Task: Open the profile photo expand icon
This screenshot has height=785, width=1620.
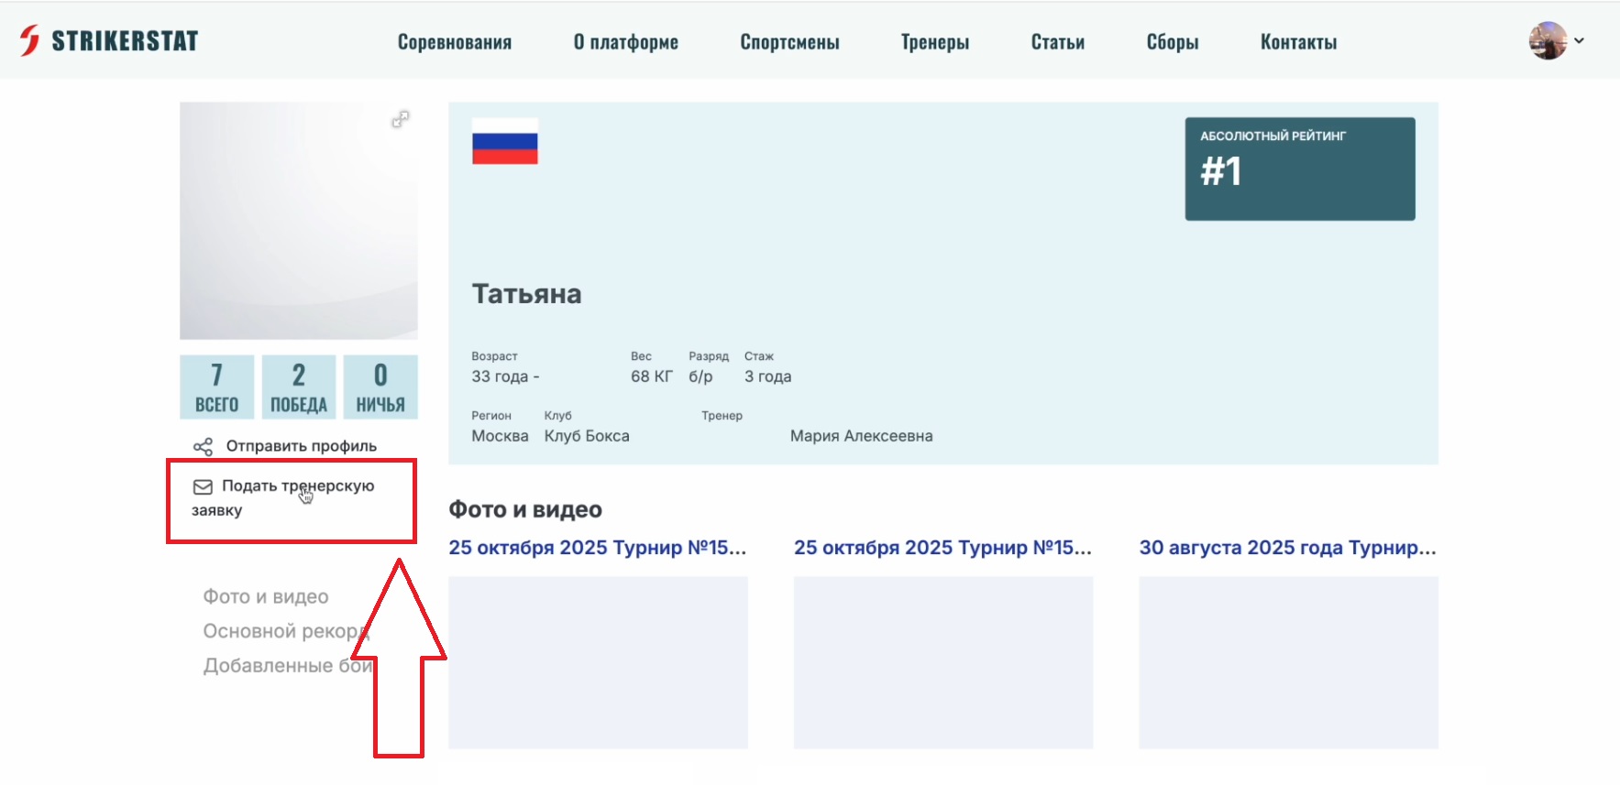Action: [401, 119]
